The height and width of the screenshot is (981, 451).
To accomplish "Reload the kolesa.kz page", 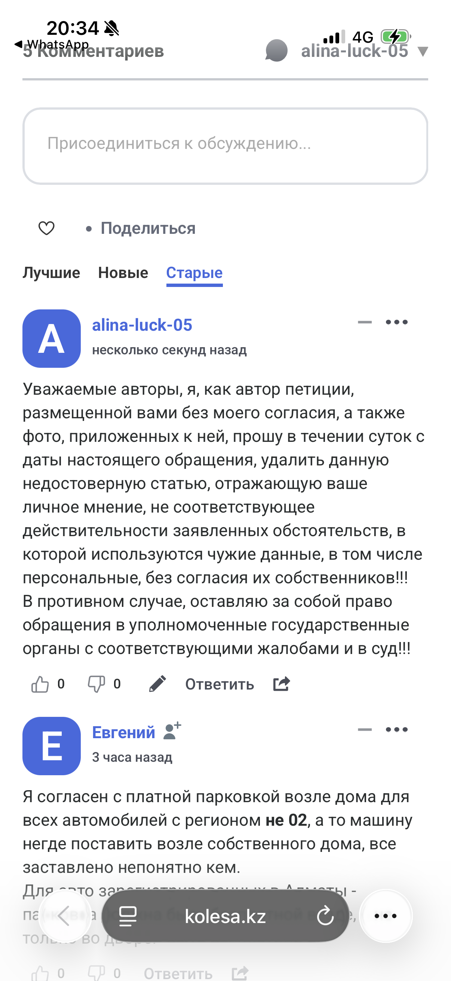I will [325, 916].
